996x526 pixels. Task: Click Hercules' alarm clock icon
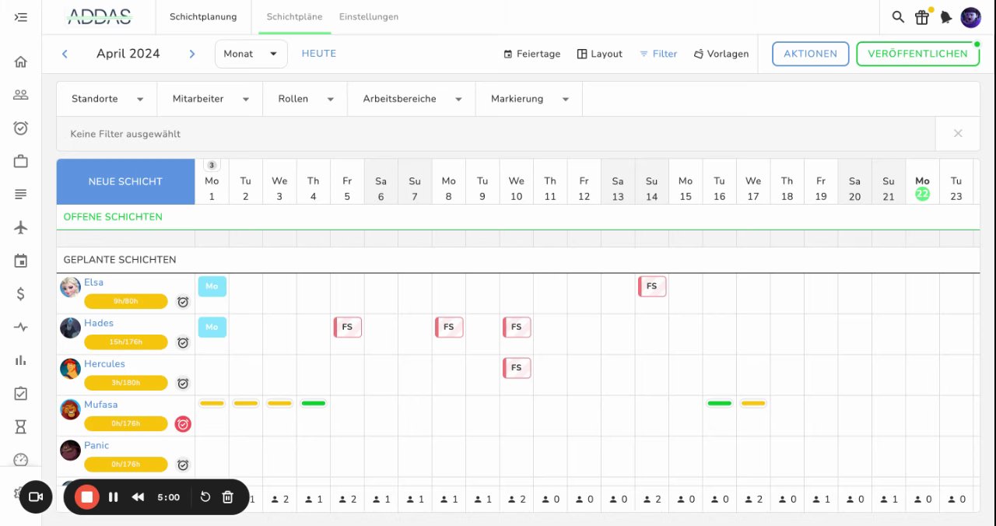(183, 384)
